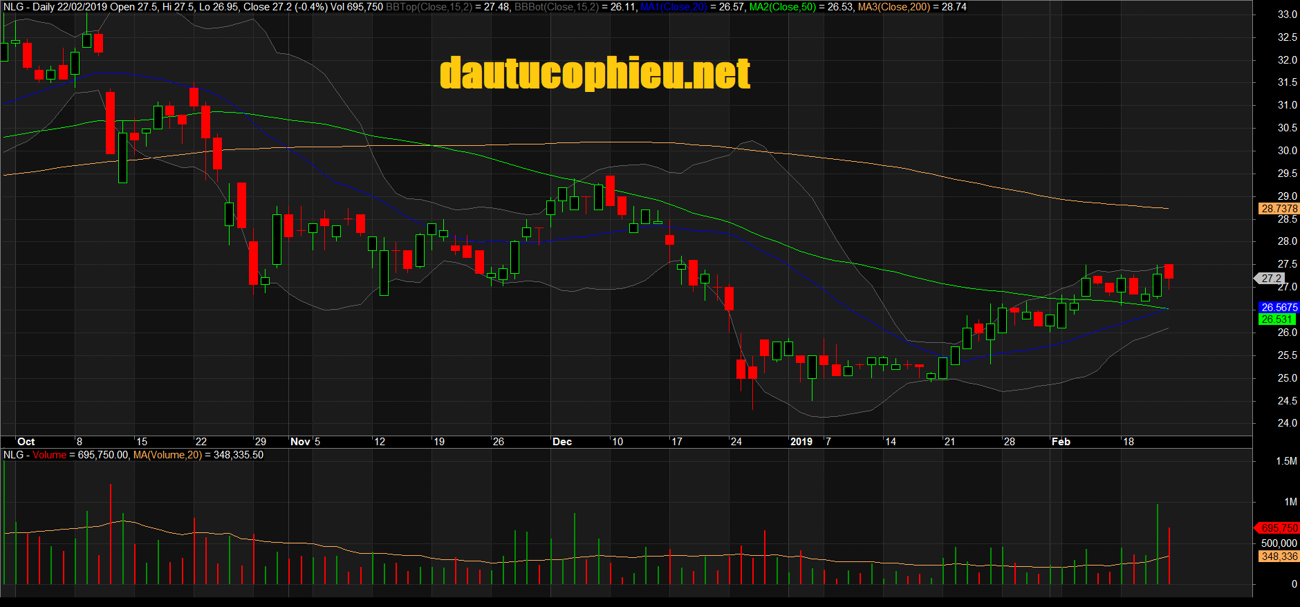Click the red 695,750 volume tag
Image resolution: width=1300 pixels, height=607 pixels.
point(1279,527)
